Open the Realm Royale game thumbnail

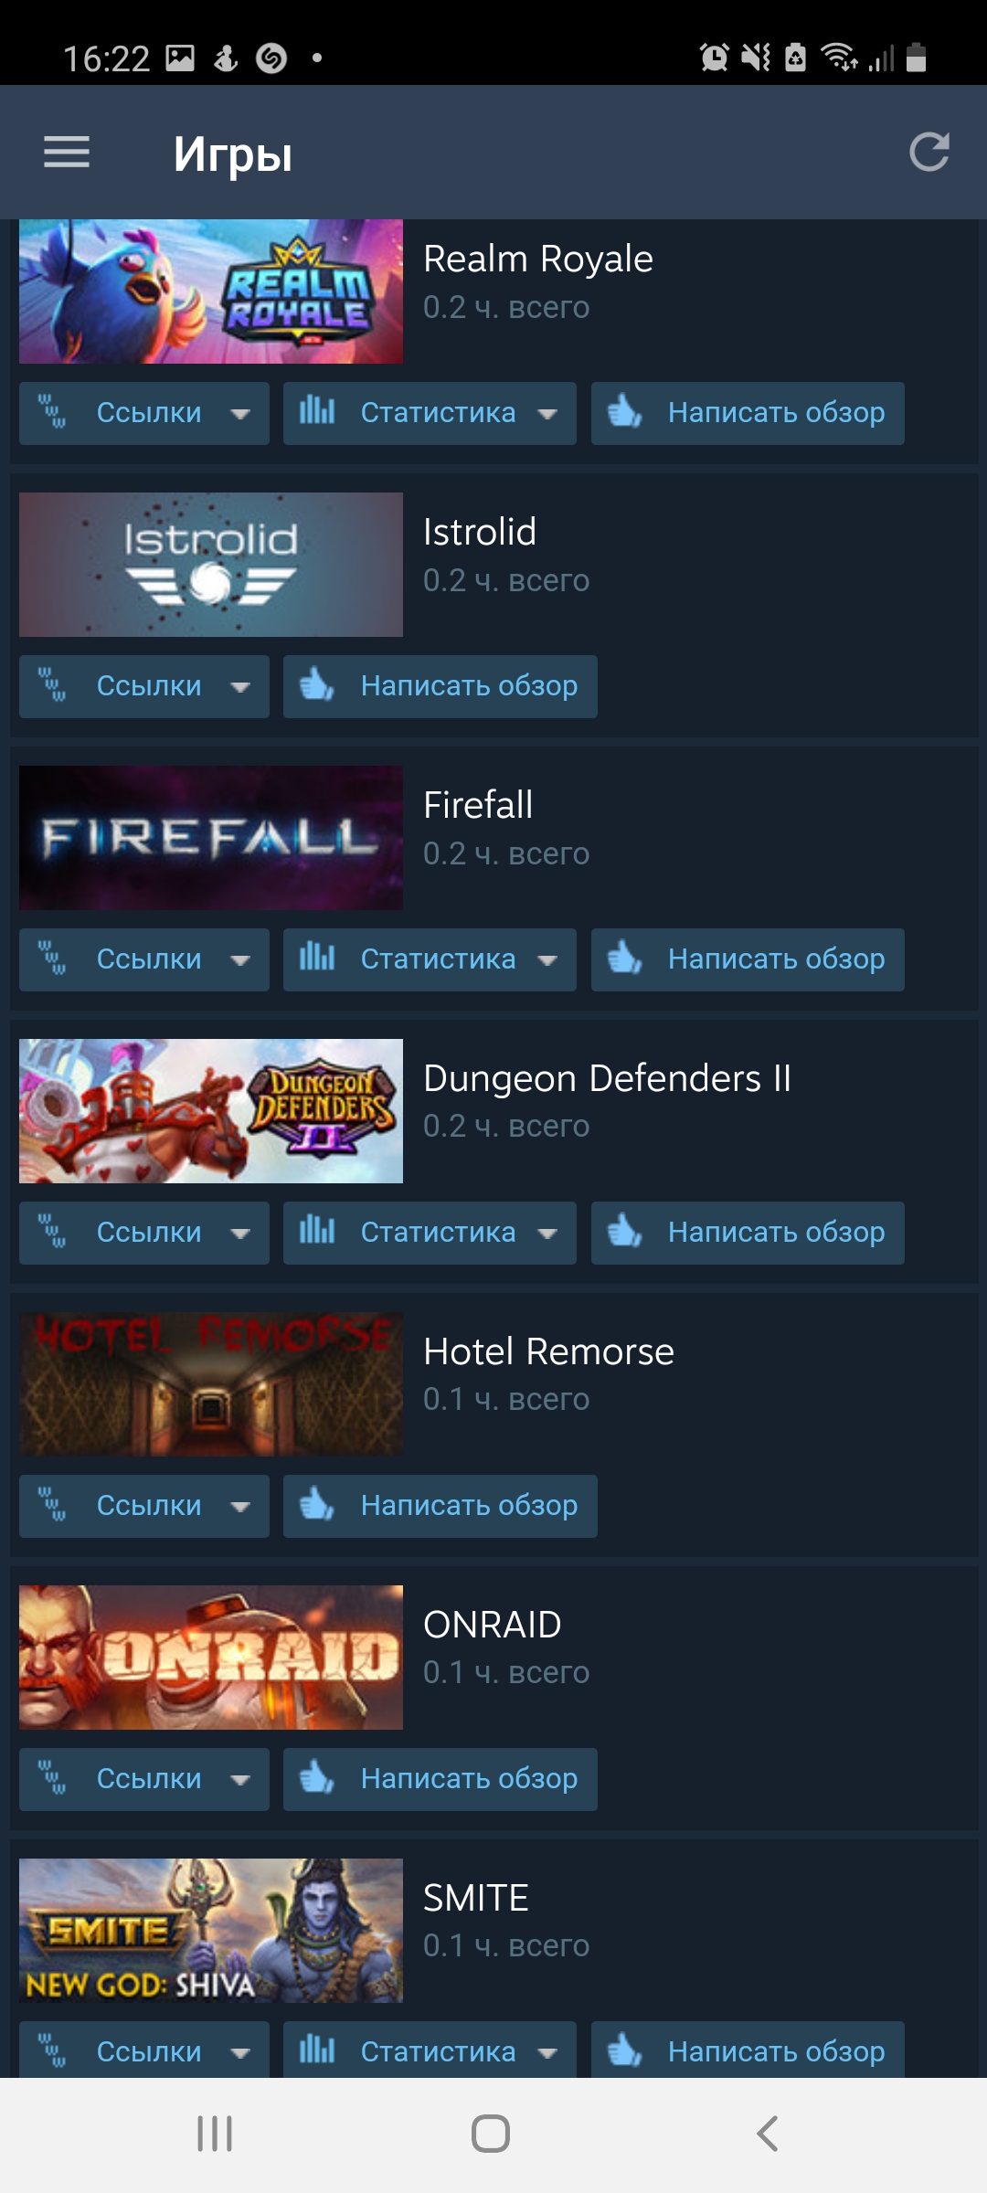tap(211, 291)
